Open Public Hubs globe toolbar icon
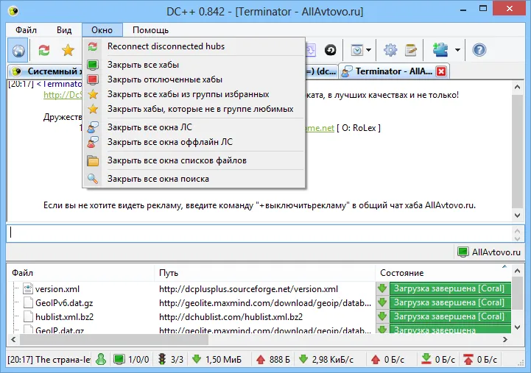Screen dimensions: 531x373 (18, 50)
